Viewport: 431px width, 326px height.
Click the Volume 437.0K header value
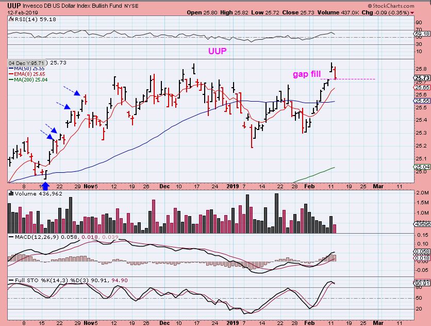338,13
